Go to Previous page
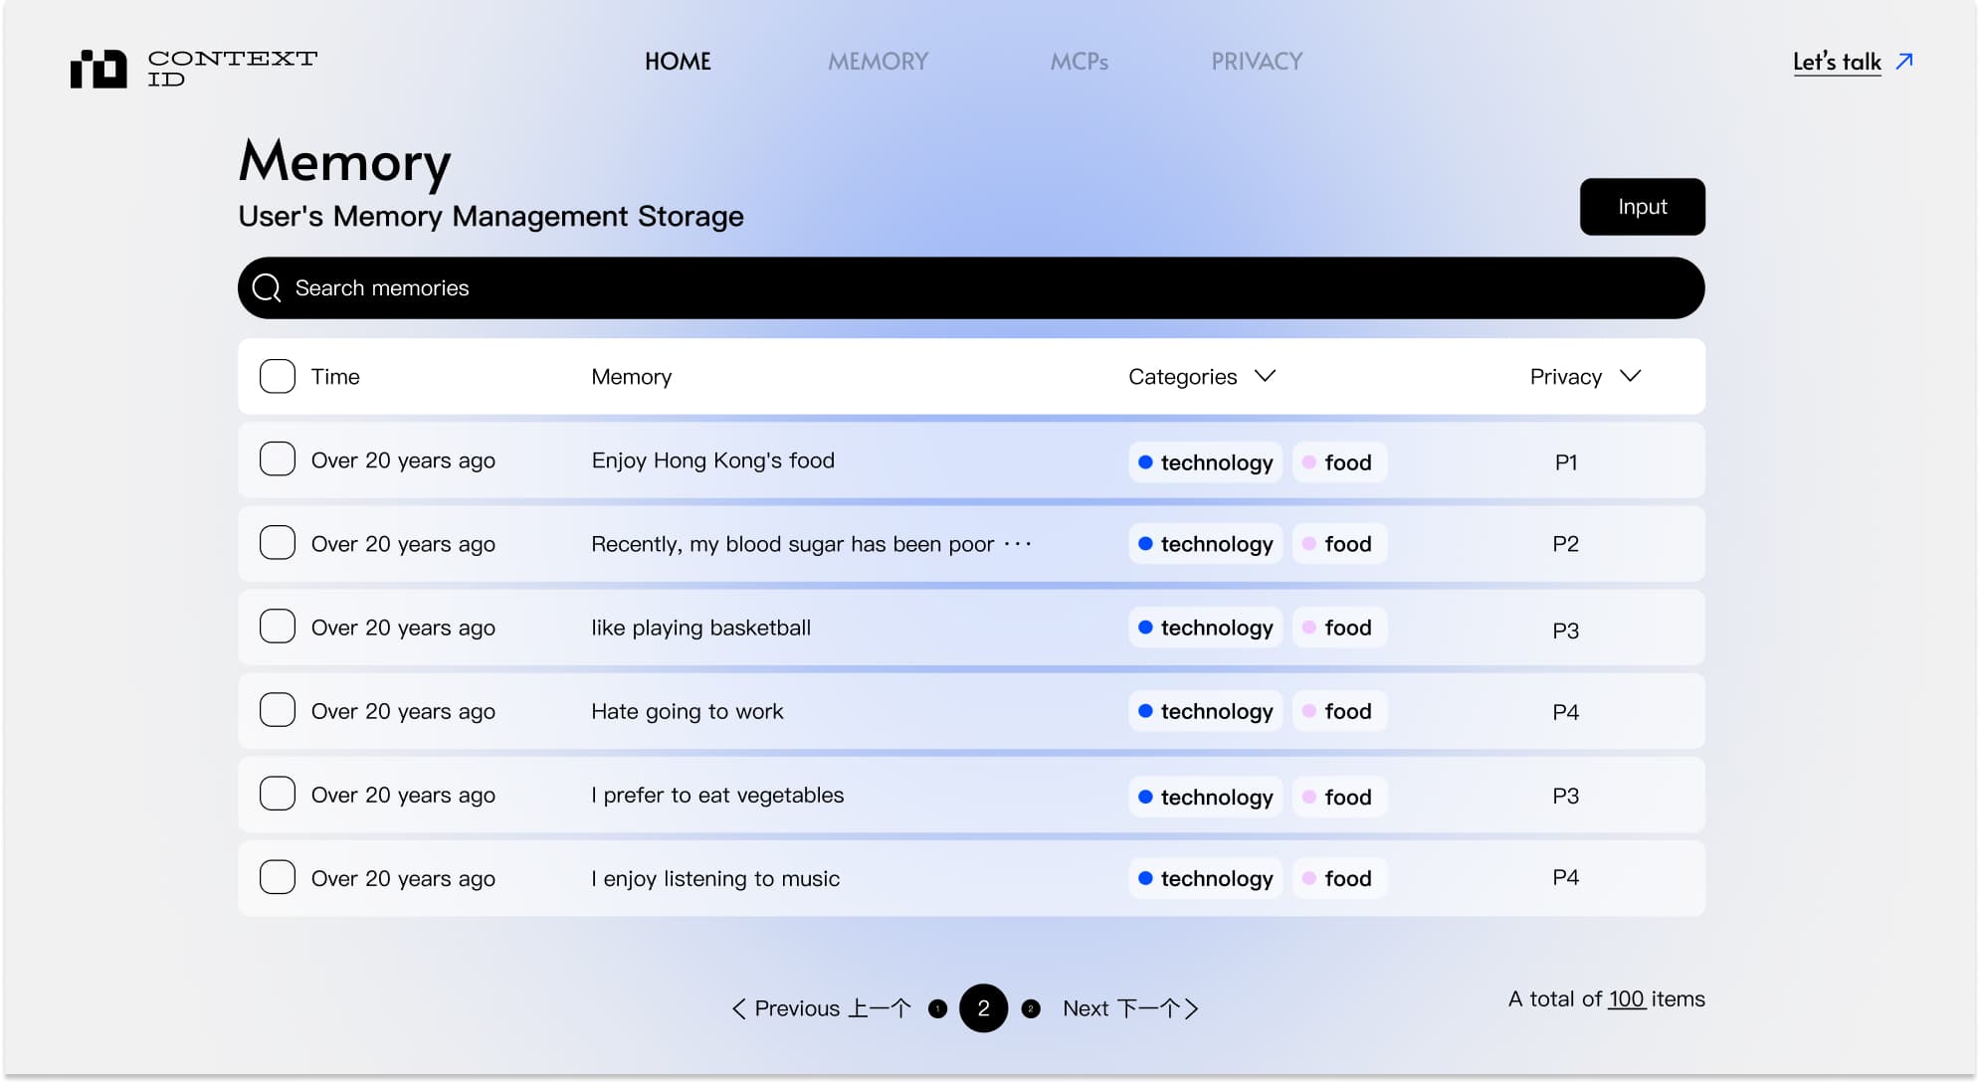 click(x=822, y=1008)
